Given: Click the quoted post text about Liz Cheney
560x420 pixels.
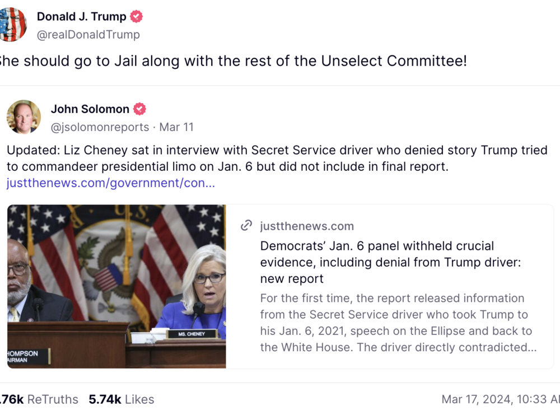Looking at the screenshot, I should coord(277,158).
